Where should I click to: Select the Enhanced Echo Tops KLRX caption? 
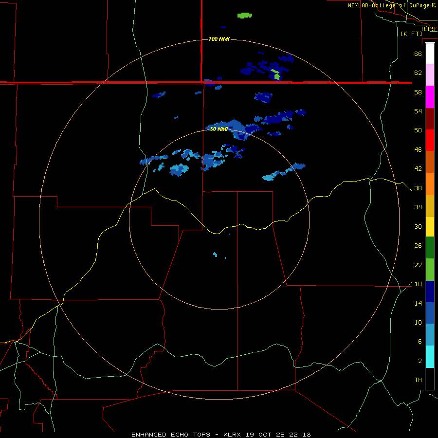221,435
